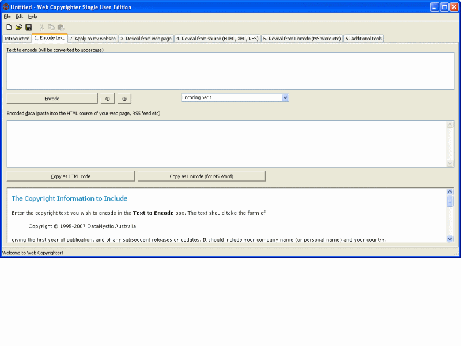The width and height of the screenshot is (461, 346).
Task: Click the Cut scissors icon
Action: click(41, 27)
